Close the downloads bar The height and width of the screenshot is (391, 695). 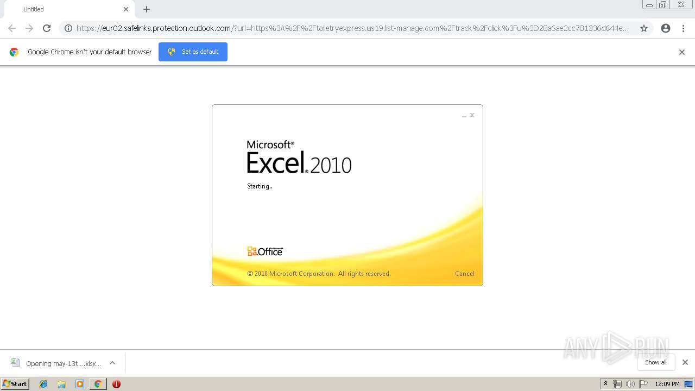[685, 362]
